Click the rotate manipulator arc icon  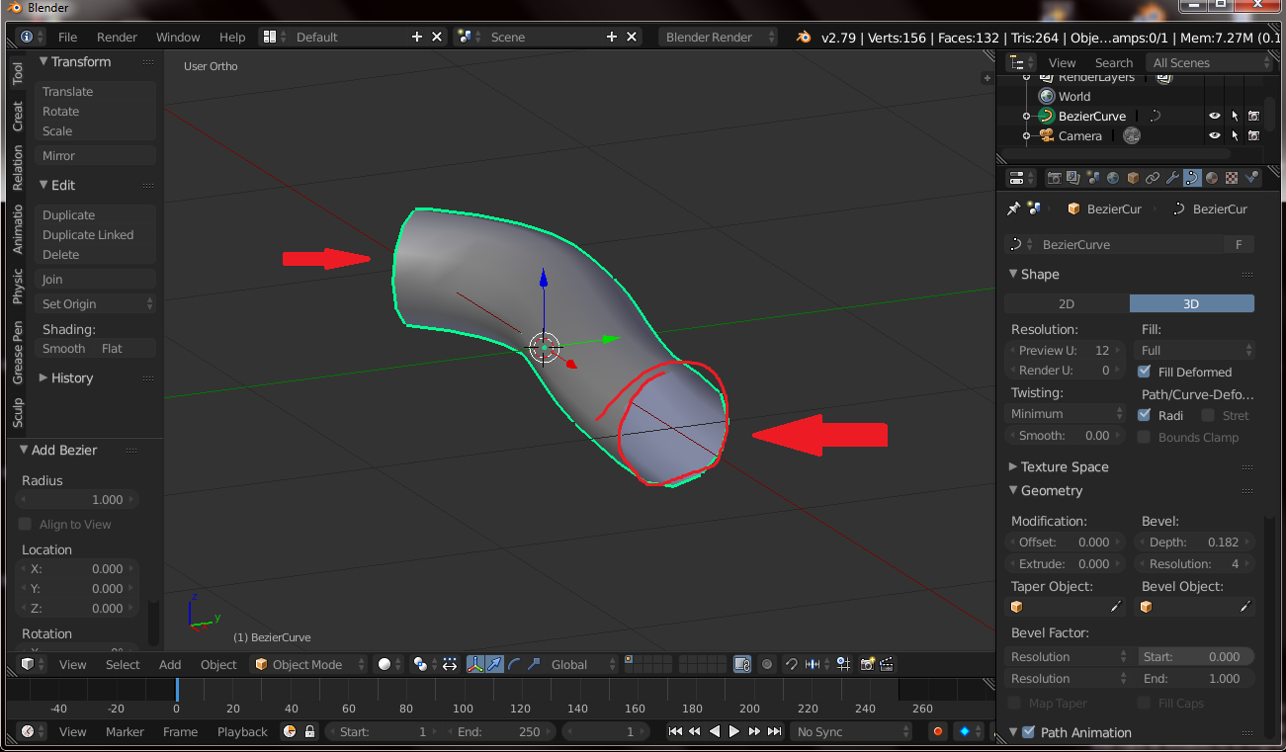pyautogui.click(x=514, y=664)
